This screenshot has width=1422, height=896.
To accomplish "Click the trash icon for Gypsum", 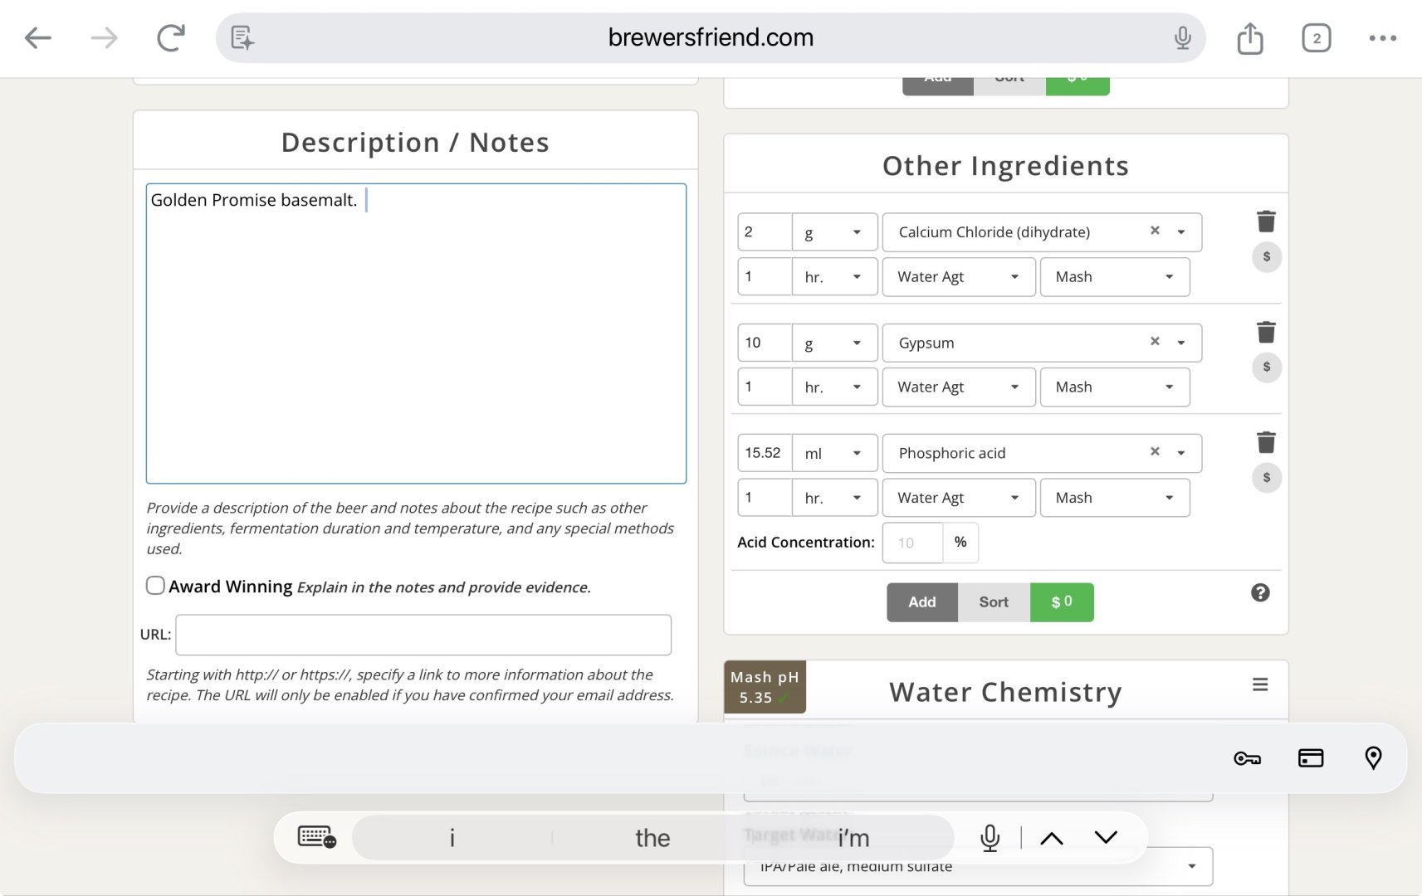I will coord(1266,332).
